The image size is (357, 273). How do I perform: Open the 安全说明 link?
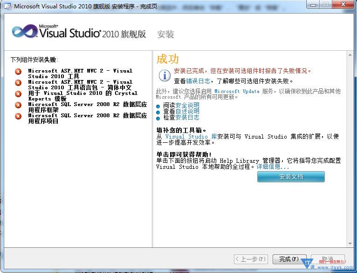click(x=187, y=105)
